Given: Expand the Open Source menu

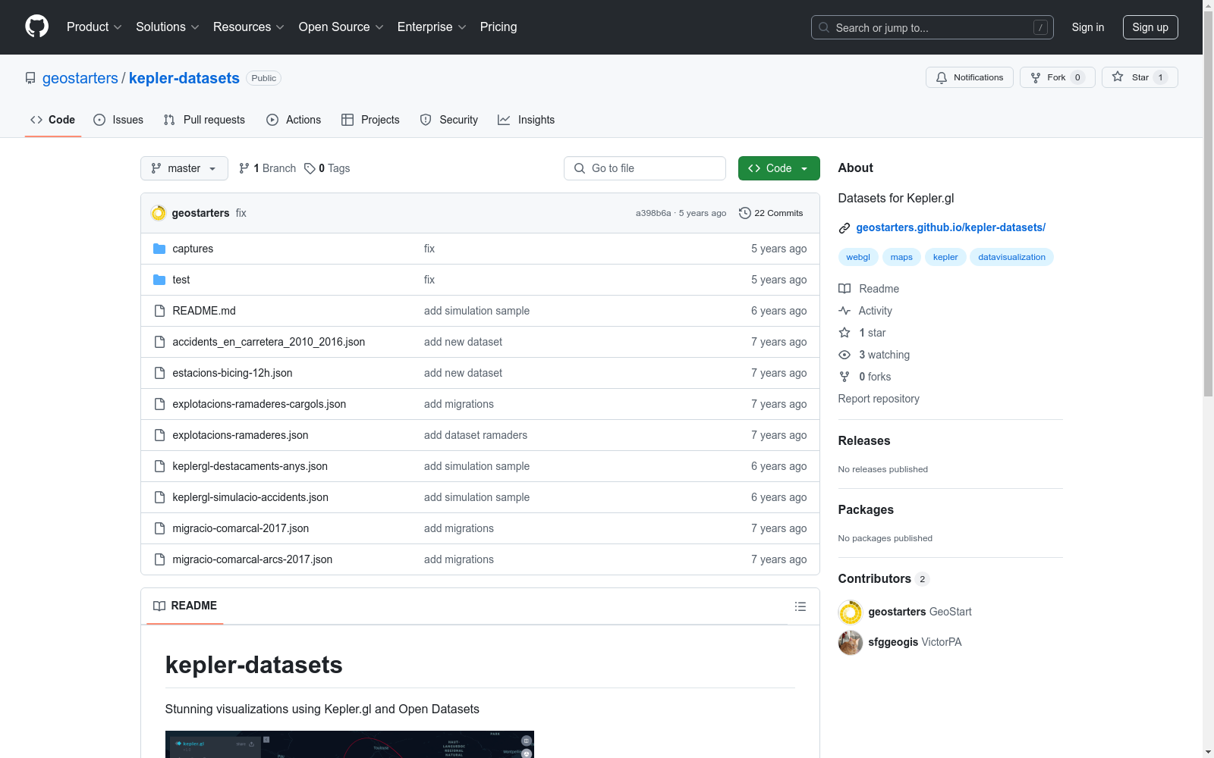Looking at the screenshot, I should [341, 27].
